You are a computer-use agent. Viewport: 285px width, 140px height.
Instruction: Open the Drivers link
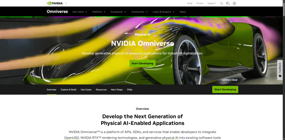click(200, 3)
